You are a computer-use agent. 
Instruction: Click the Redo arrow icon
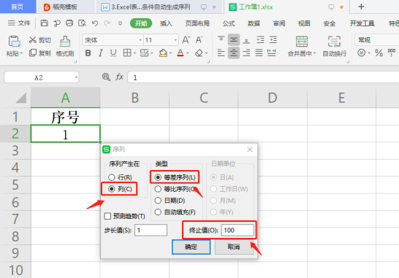(107, 23)
